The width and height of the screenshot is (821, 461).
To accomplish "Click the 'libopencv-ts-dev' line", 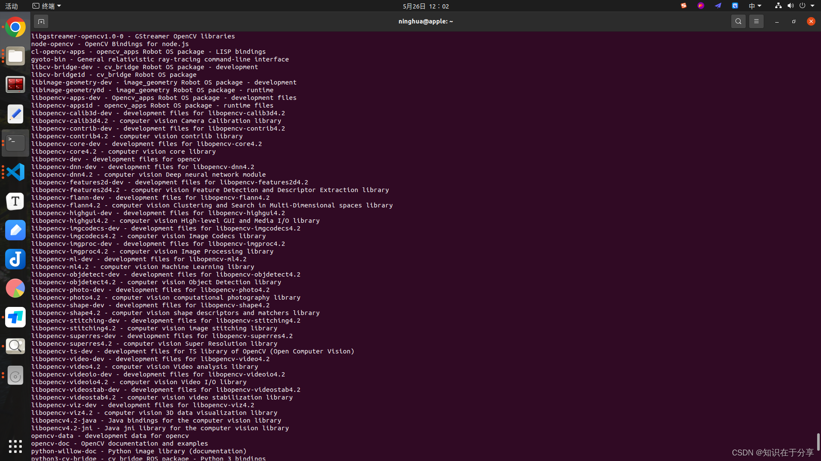I will [192, 351].
